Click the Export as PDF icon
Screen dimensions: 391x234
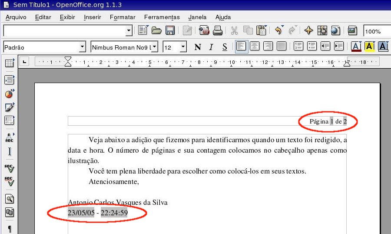click(x=204, y=31)
